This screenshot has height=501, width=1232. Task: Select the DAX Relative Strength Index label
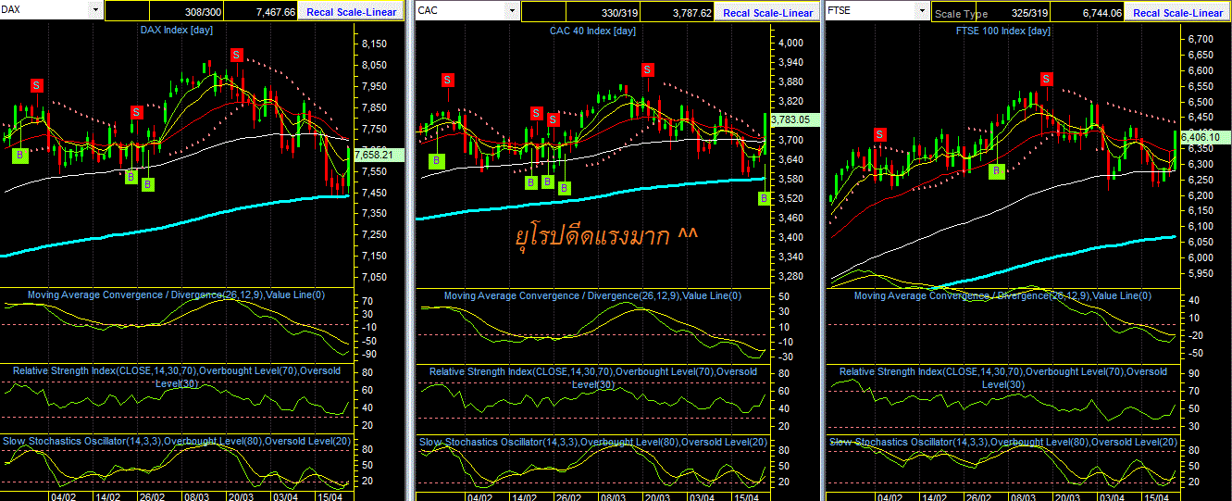pos(176,377)
